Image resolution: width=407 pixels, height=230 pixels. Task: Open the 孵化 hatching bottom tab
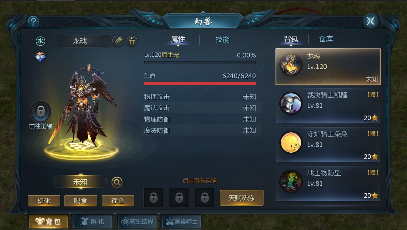tap(93, 222)
